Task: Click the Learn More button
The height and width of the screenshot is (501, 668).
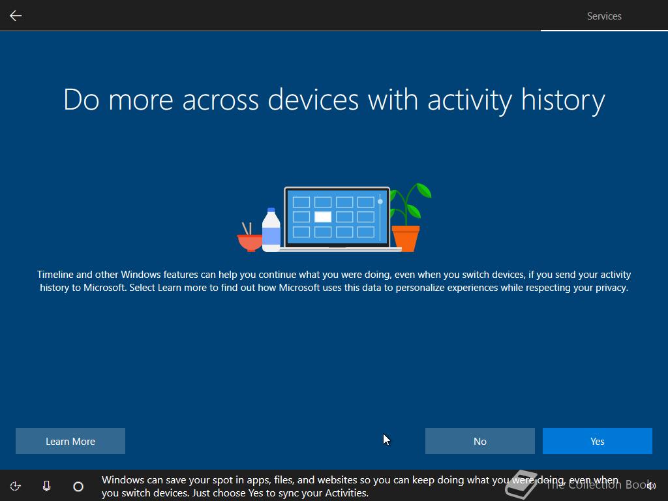Action: point(70,441)
